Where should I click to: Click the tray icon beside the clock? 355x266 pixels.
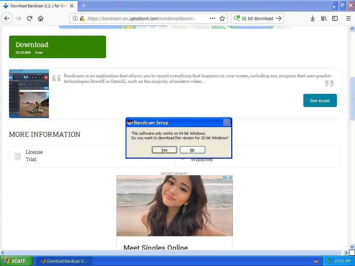[329, 261]
